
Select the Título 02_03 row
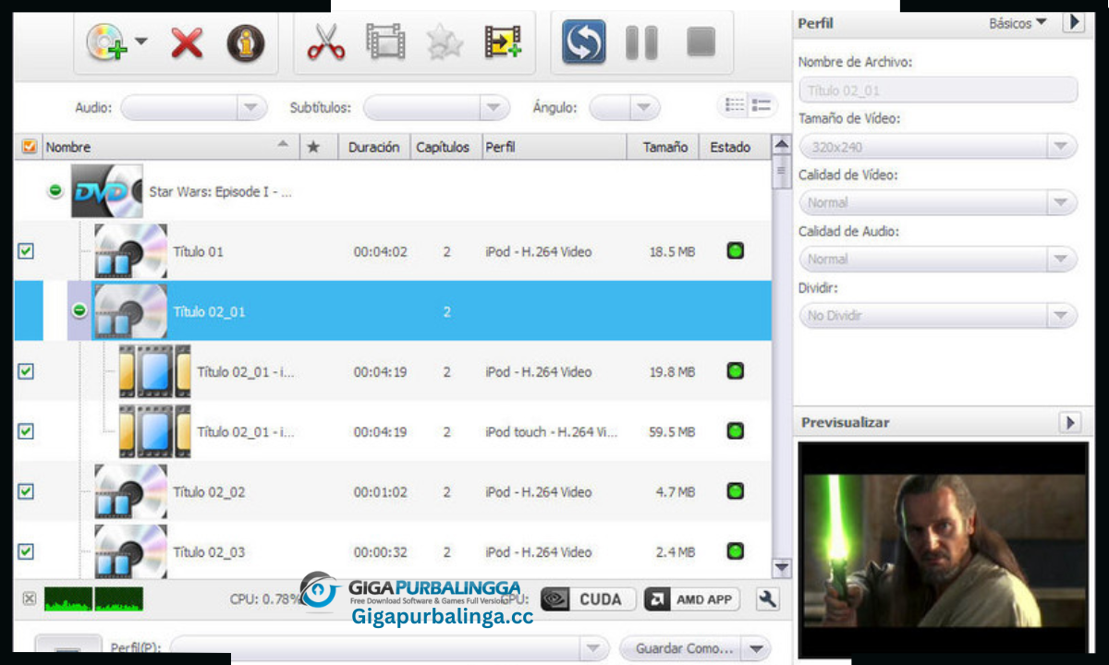pos(393,551)
